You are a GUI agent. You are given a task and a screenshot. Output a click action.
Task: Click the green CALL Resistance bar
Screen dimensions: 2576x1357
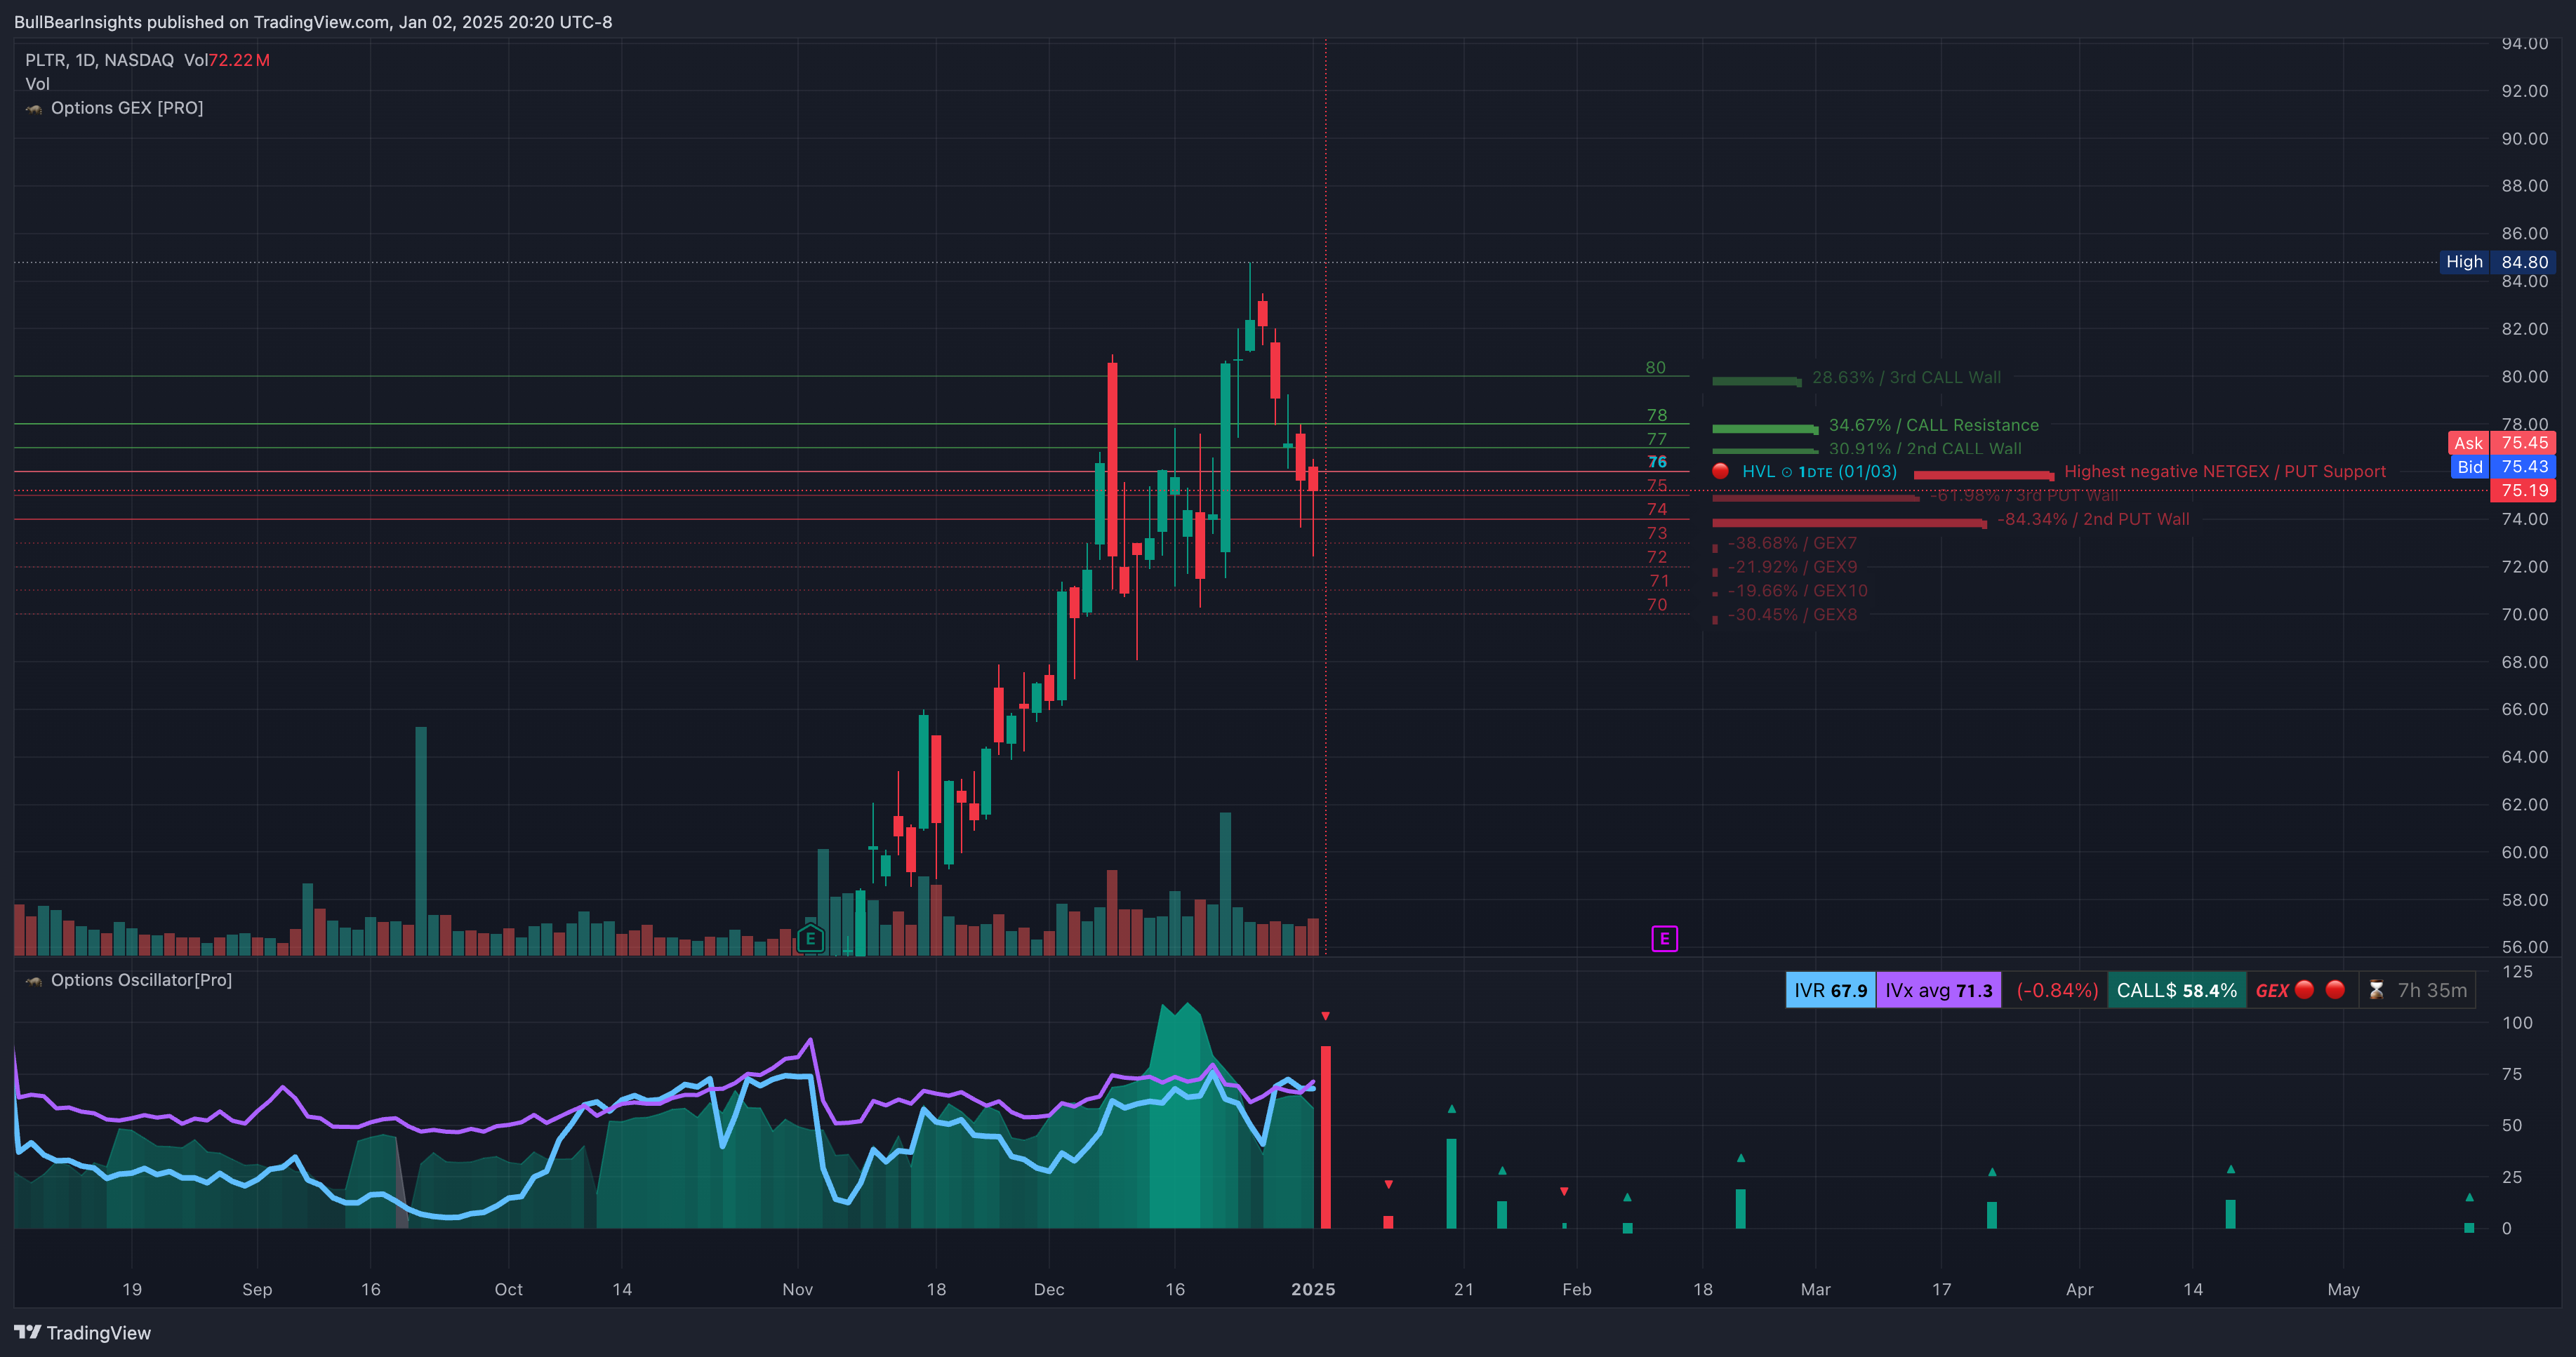coord(1765,429)
